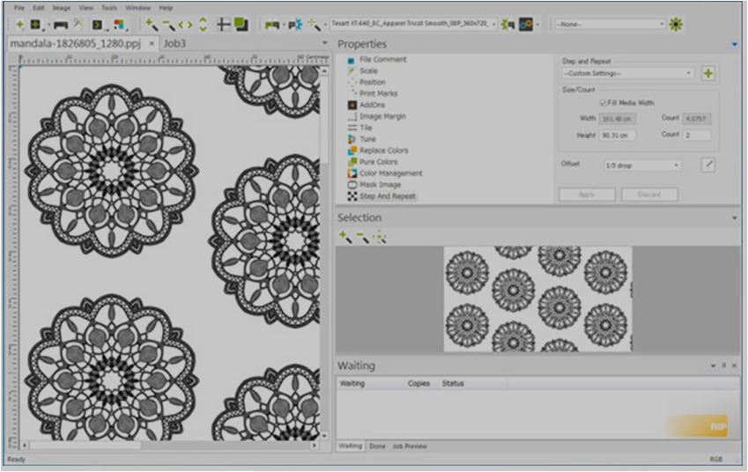
Task: Switch to the Done tab
Action: [x=377, y=446]
